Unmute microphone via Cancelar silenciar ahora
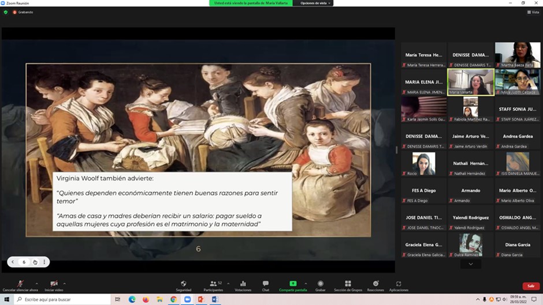Screen dimensions: 543x305 coord(20,285)
